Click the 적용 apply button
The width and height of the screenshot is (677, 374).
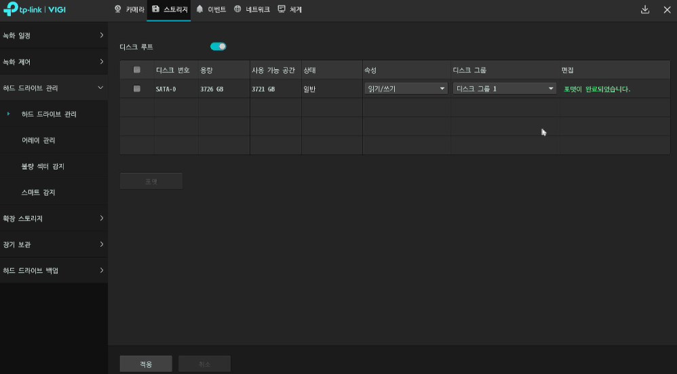pyautogui.click(x=146, y=364)
